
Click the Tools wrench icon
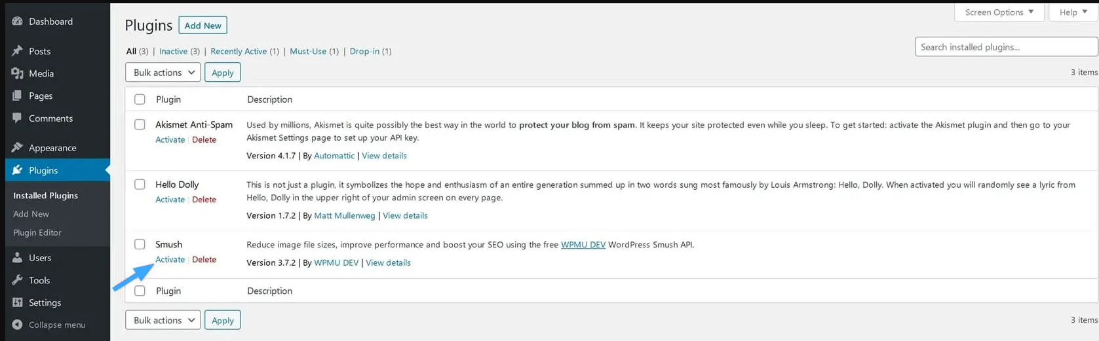click(x=18, y=280)
